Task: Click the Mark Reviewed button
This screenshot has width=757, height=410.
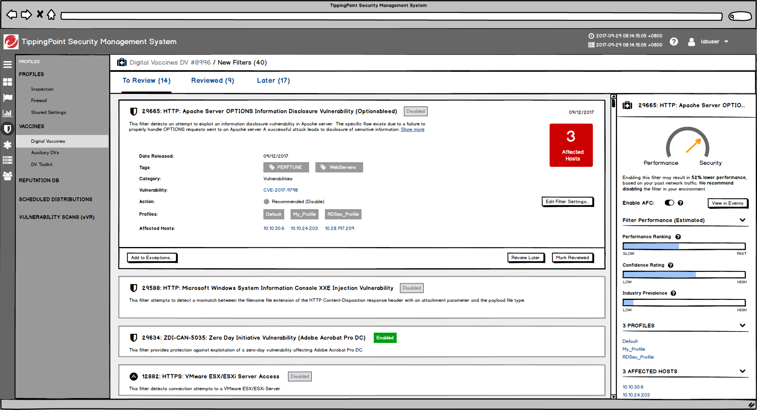Action: coord(572,258)
